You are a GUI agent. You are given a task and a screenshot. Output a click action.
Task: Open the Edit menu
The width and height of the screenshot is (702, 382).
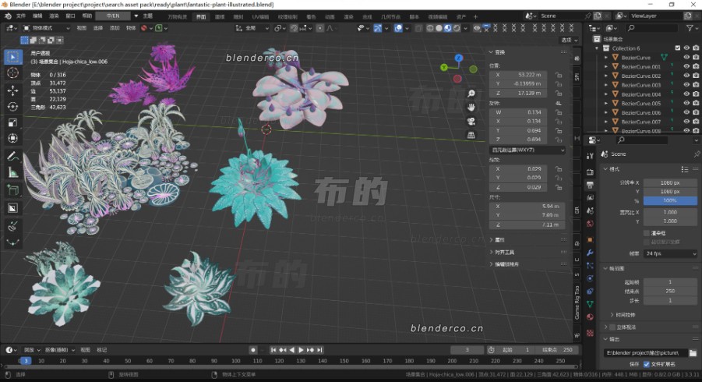tap(37, 16)
